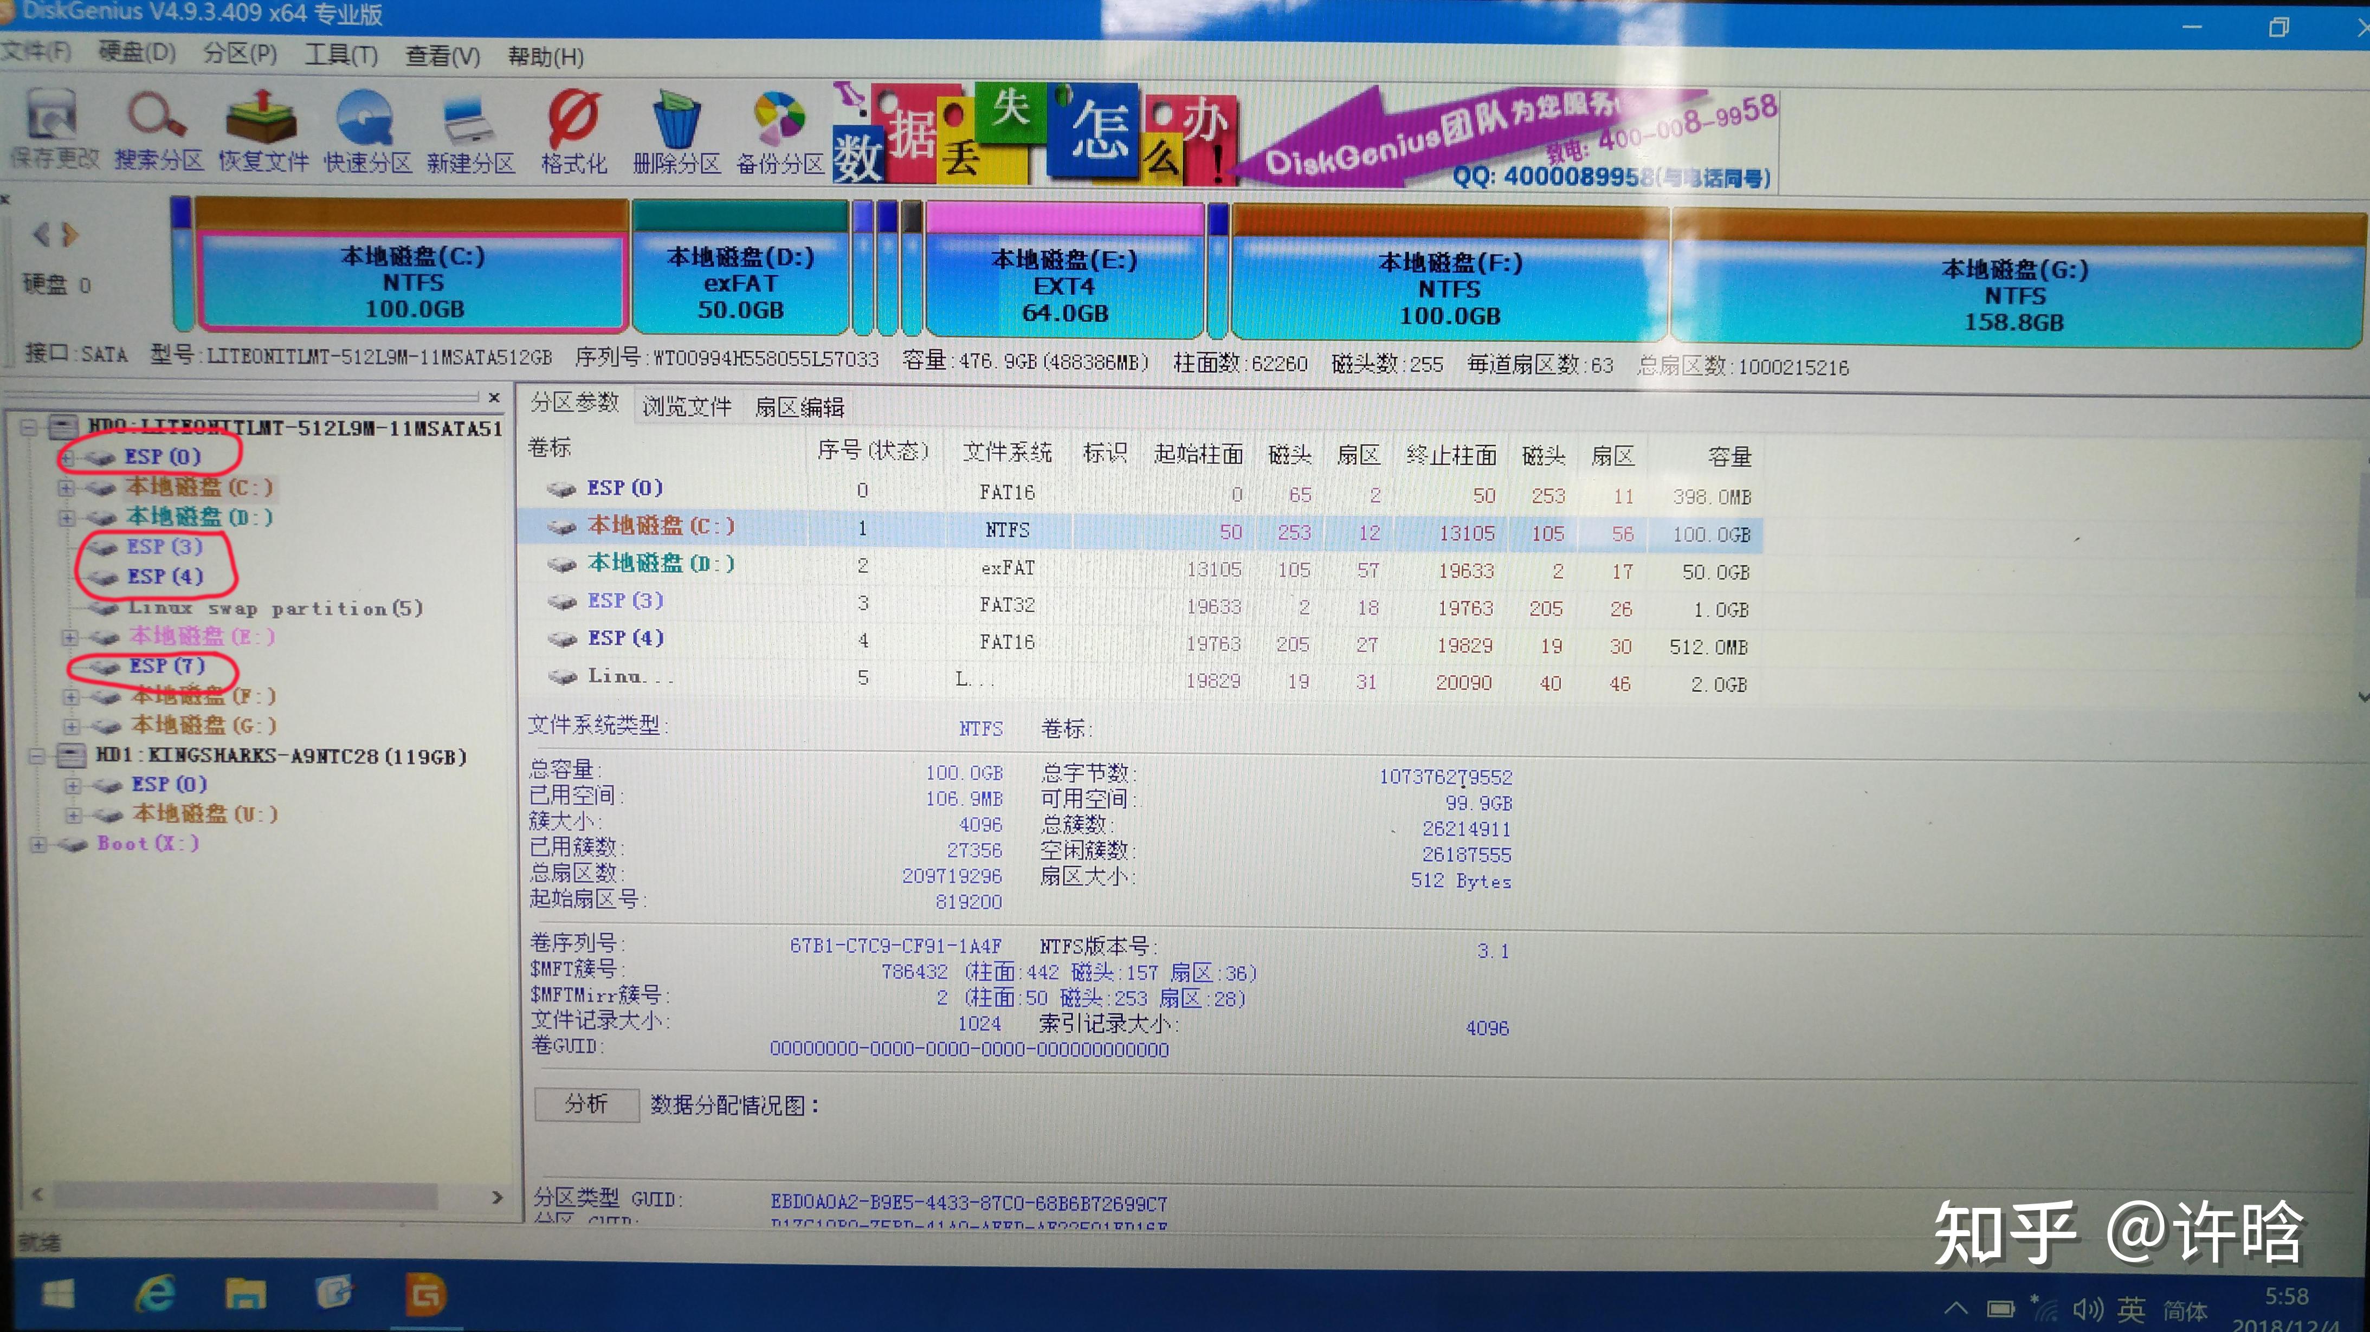Expand the HD1:KINGSHARKS-A9NTC28 disk node
Image resolution: width=2370 pixels, height=1332 pixels.
coord(37,756)
